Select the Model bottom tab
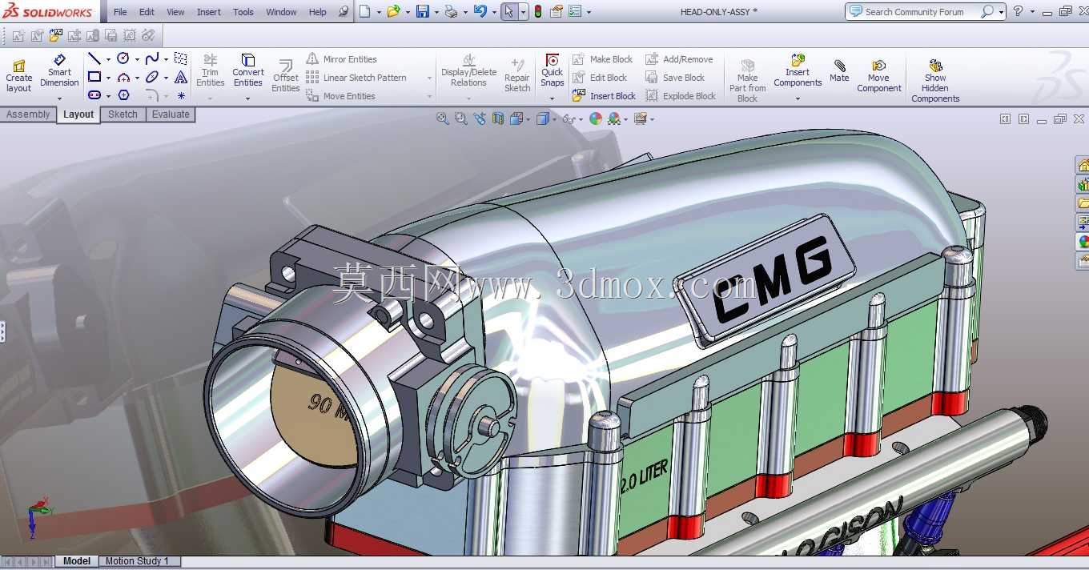Image resolution: width=1089 pixels, height=570 pixels. (77, 561)
